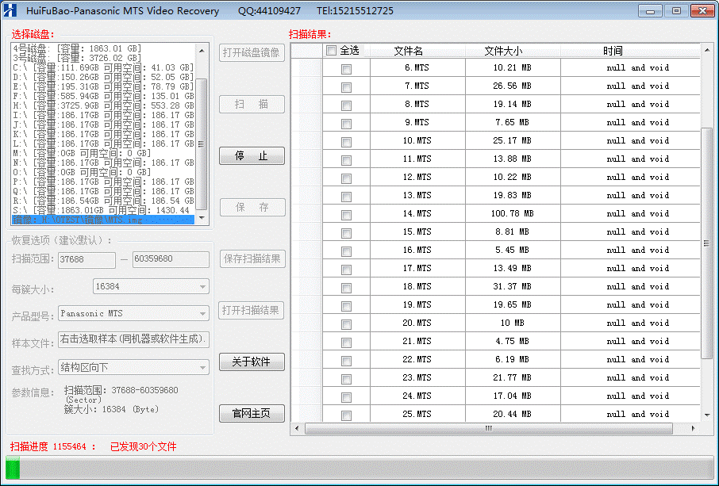719x486 pixels.
Task: Check the checkbox for file 25.MTS
Action: pyautogui.click(x=345, y=414)
